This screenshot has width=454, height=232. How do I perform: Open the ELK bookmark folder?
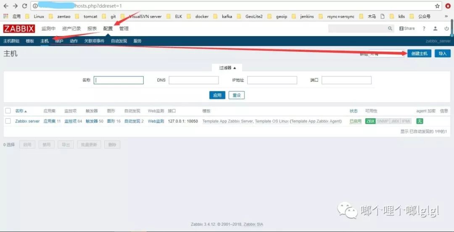[x=175, y=16]
